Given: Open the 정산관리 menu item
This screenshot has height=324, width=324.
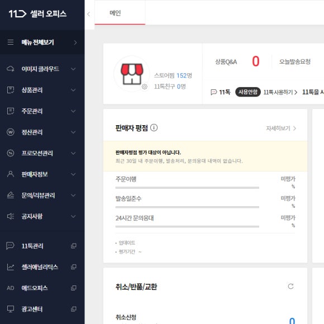Looking at the screenshot, I should coord(42,132).
